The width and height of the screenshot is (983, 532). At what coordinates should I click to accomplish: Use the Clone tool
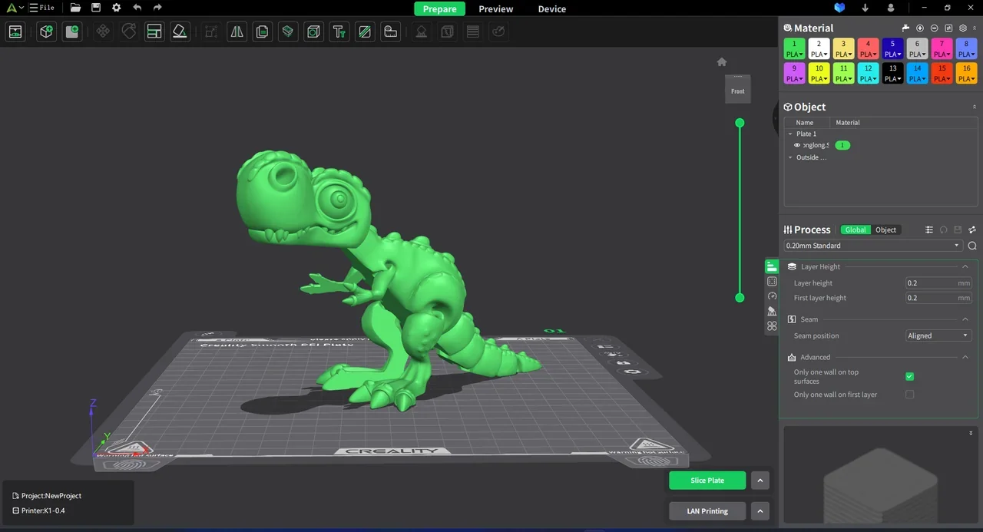(x=262, y=31)
